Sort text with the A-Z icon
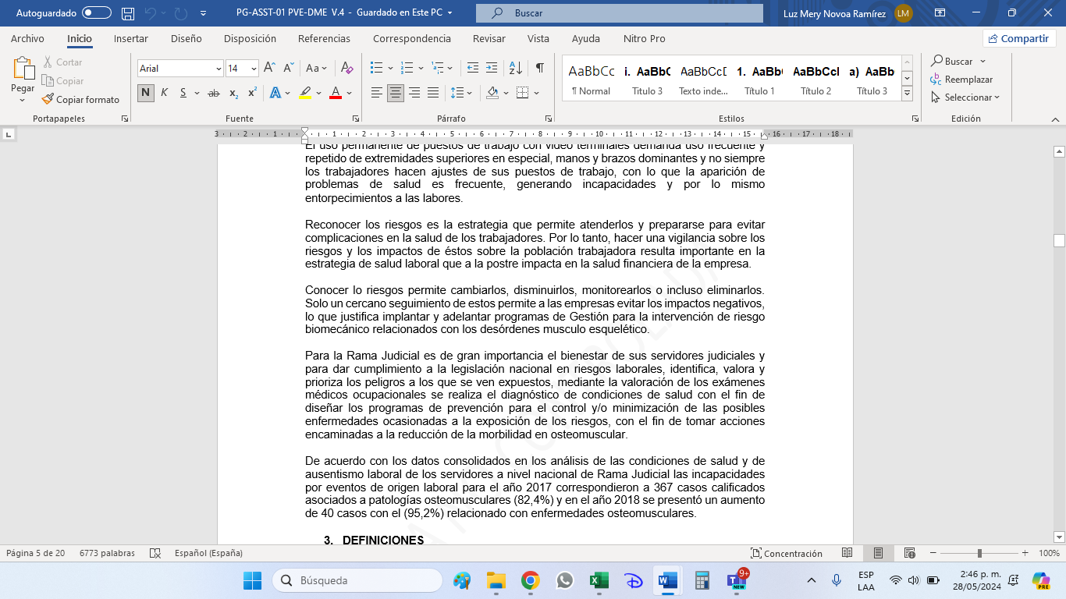 [x=515, y=68]
